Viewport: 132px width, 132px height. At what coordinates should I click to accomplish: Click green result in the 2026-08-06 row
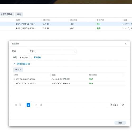[91, 79]
